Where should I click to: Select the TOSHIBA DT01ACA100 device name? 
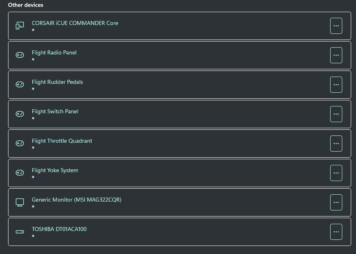tap(59, 229)
